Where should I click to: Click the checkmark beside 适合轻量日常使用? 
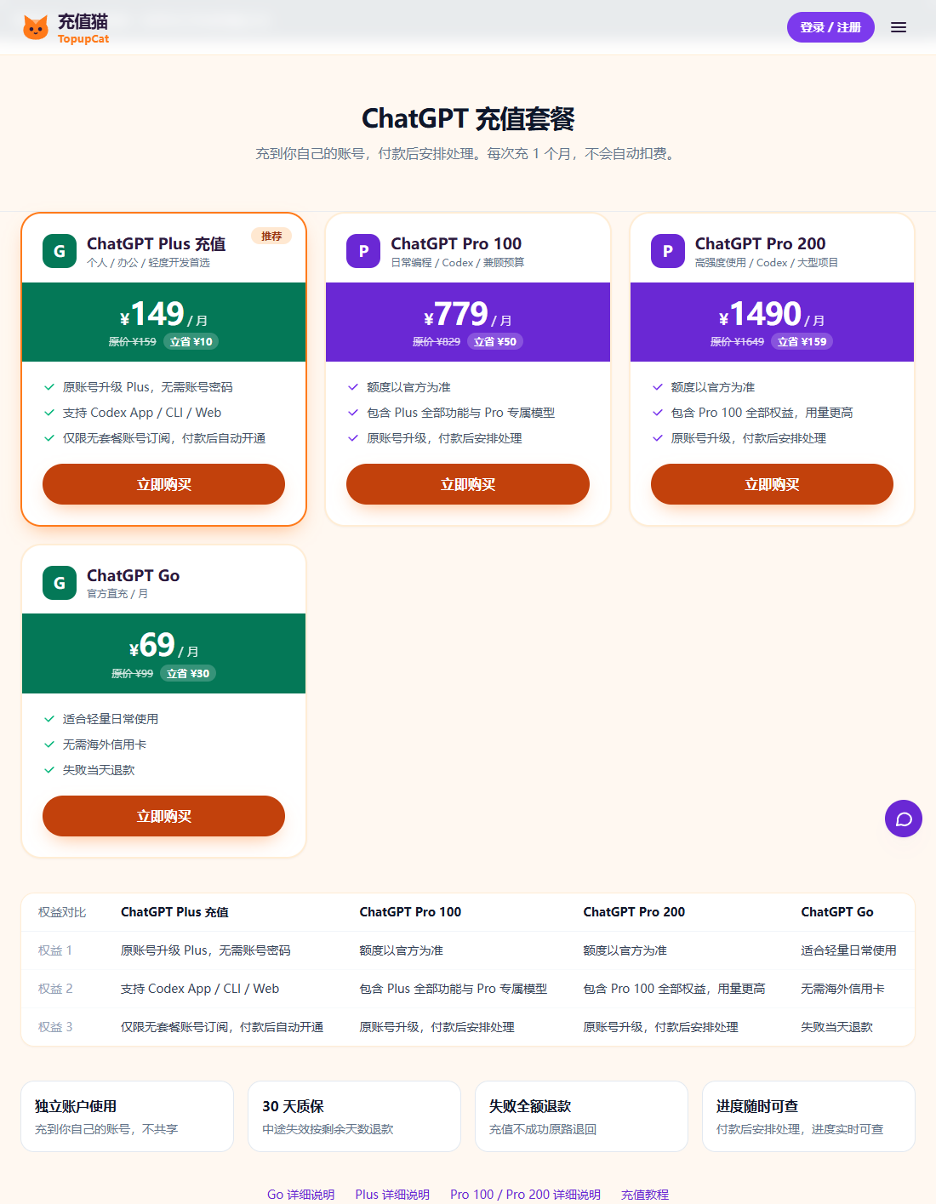point(49,719)
